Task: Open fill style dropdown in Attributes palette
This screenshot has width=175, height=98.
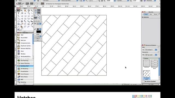Action: 39,24
